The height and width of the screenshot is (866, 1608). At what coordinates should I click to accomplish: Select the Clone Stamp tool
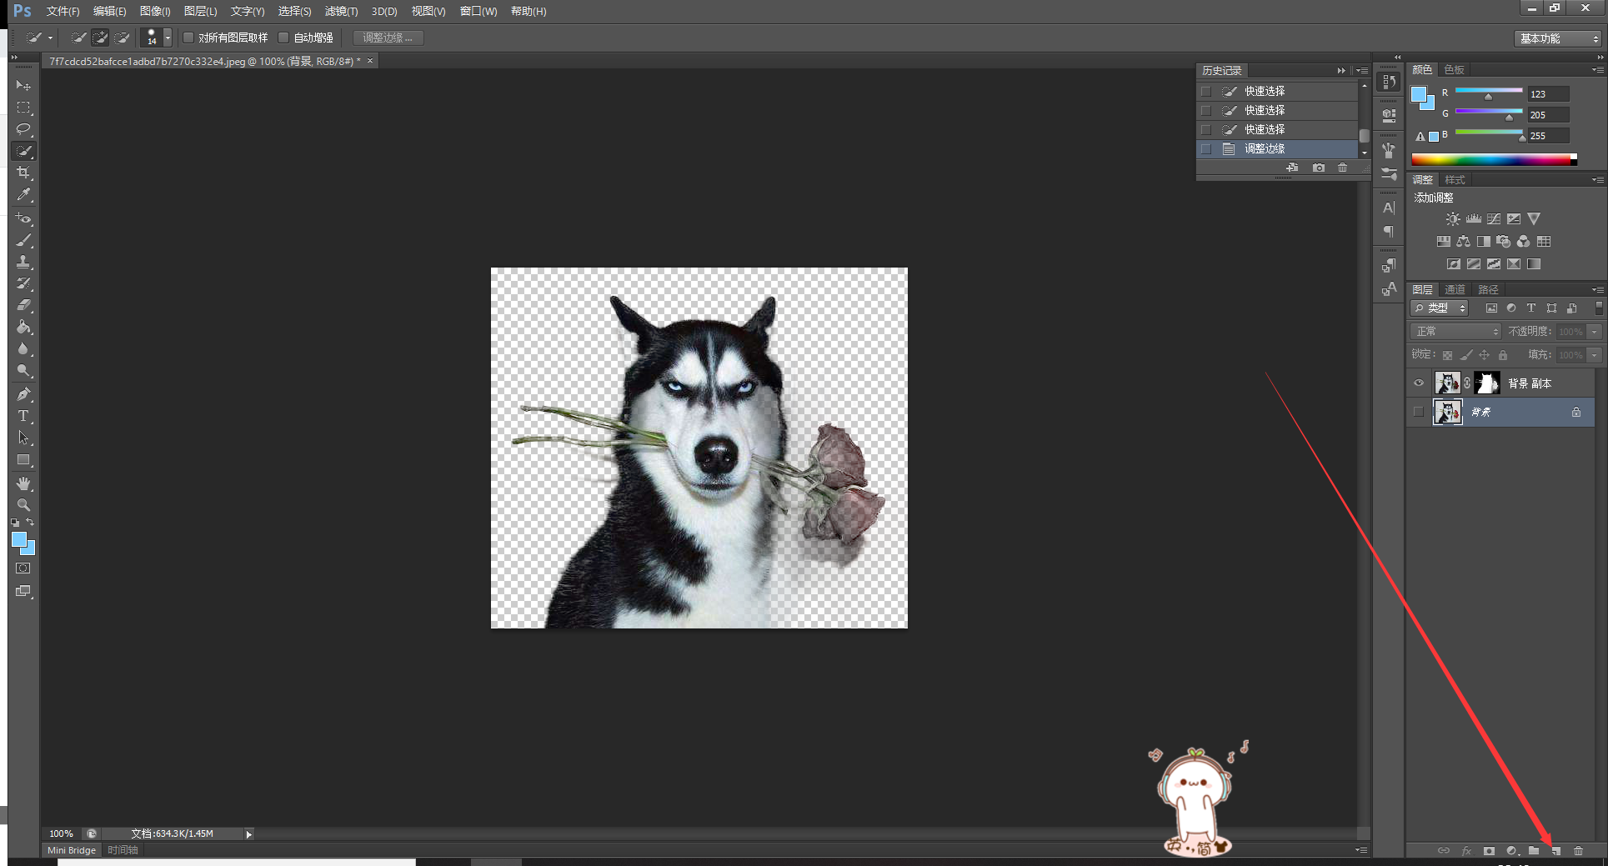pyautogui.click(x=23, y=262)
